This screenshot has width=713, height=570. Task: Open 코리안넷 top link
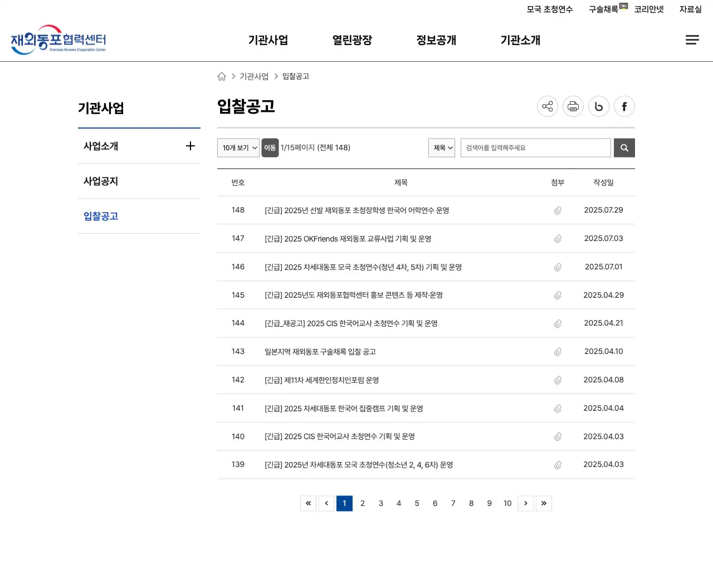(x=649, y=9)
